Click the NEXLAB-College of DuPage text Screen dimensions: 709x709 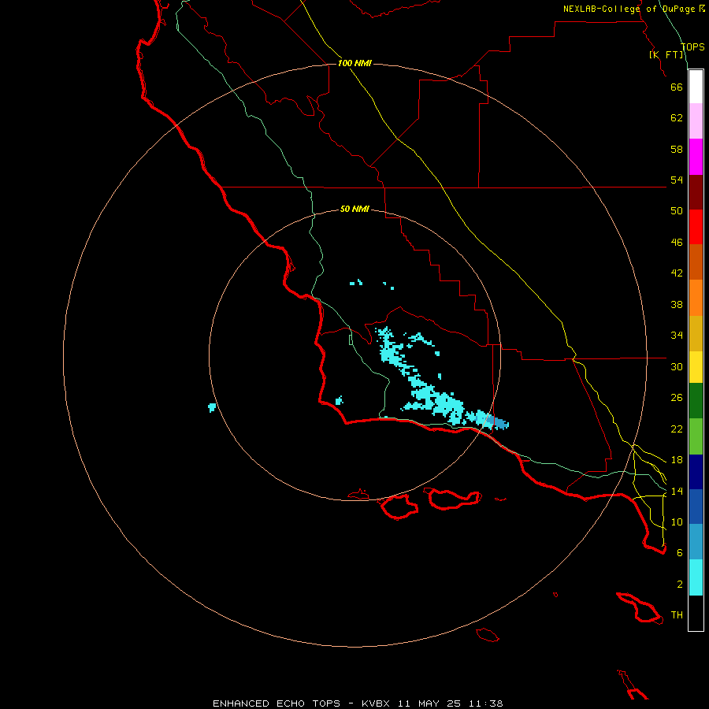(x=629, y=9)
